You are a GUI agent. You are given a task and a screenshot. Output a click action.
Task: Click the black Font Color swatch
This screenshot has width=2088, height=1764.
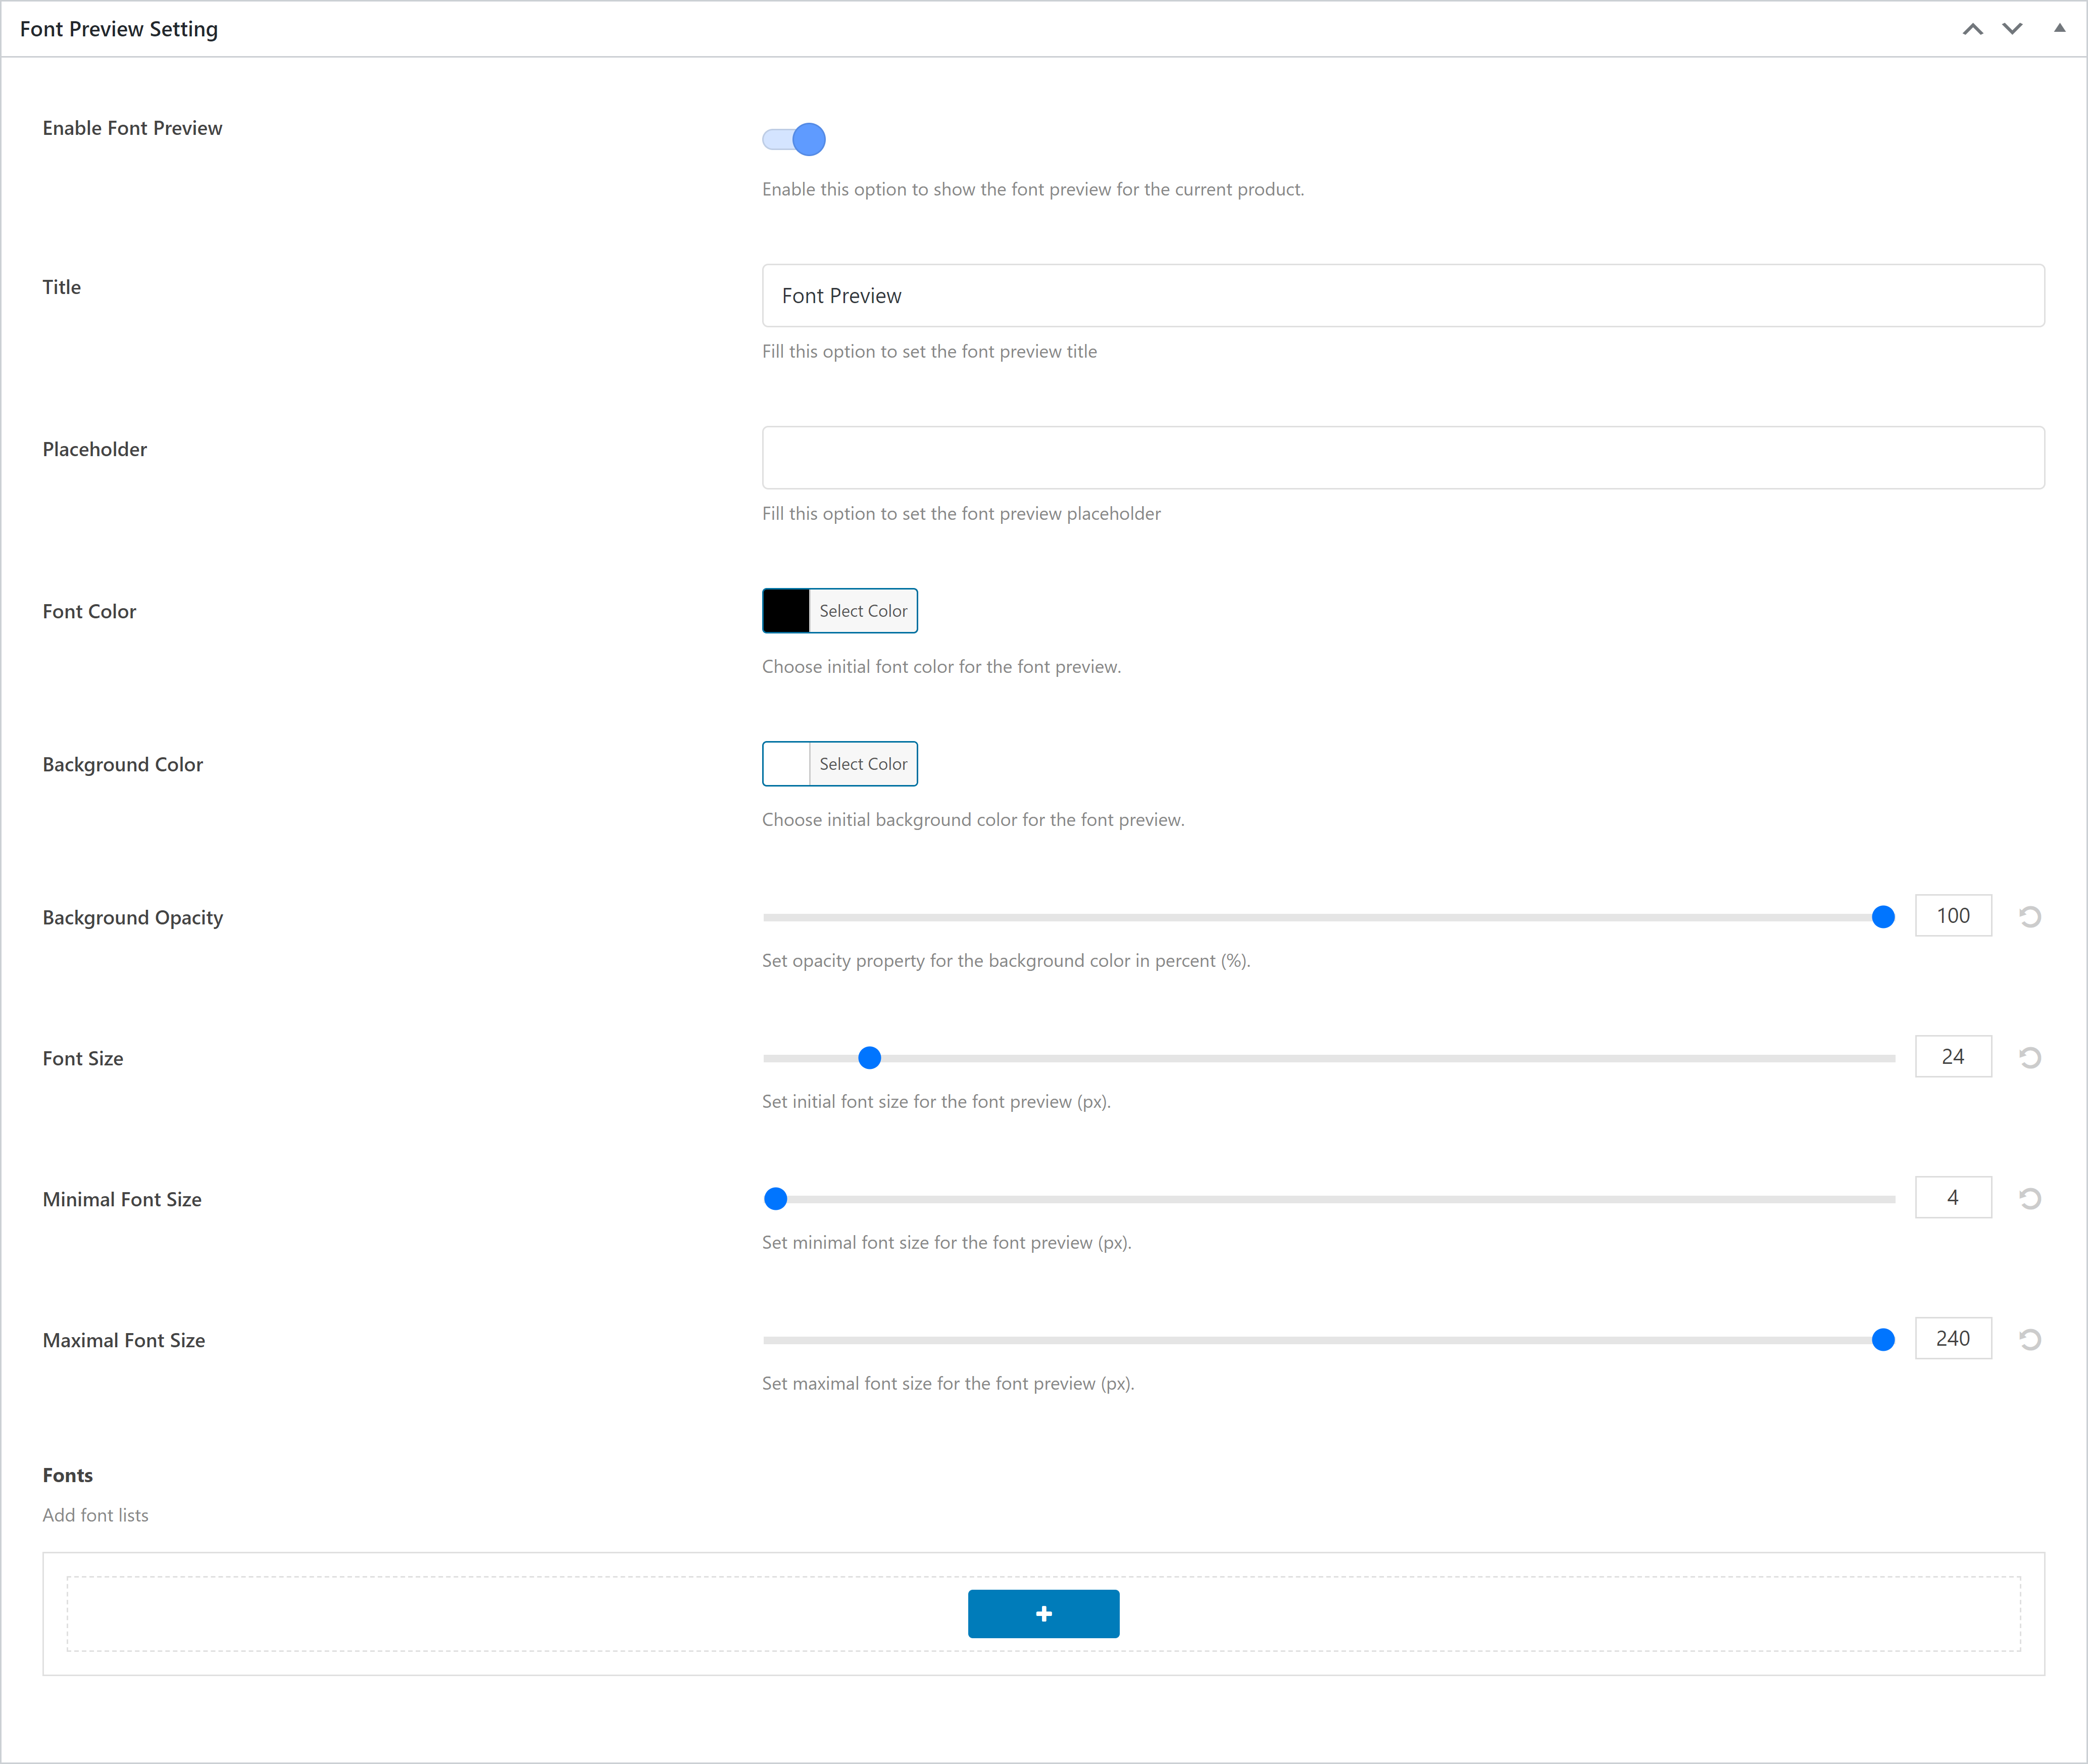coord(786,611)
